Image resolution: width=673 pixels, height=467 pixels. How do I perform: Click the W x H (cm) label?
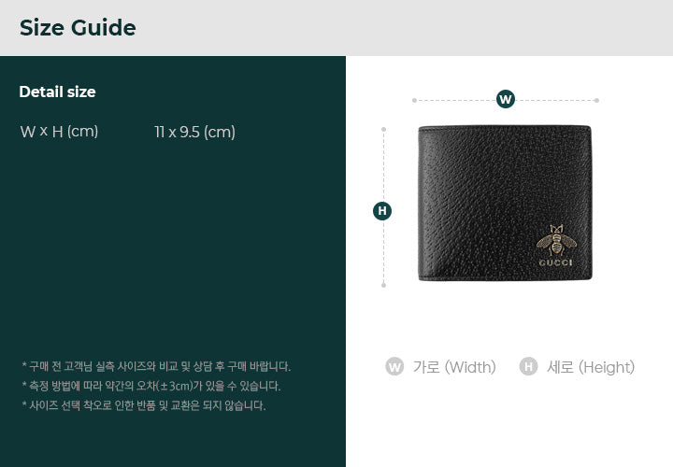pyautogui.click(x=59, y=132)
